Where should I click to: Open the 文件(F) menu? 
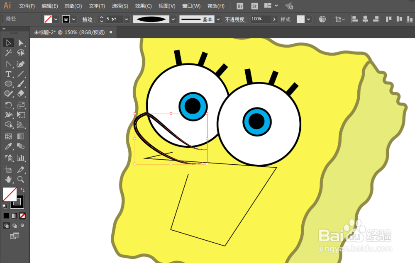tap(27, 6)
